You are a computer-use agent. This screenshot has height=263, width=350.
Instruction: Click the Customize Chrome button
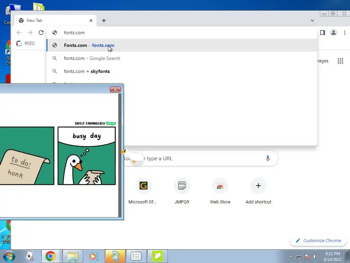[x=318, y=241]
